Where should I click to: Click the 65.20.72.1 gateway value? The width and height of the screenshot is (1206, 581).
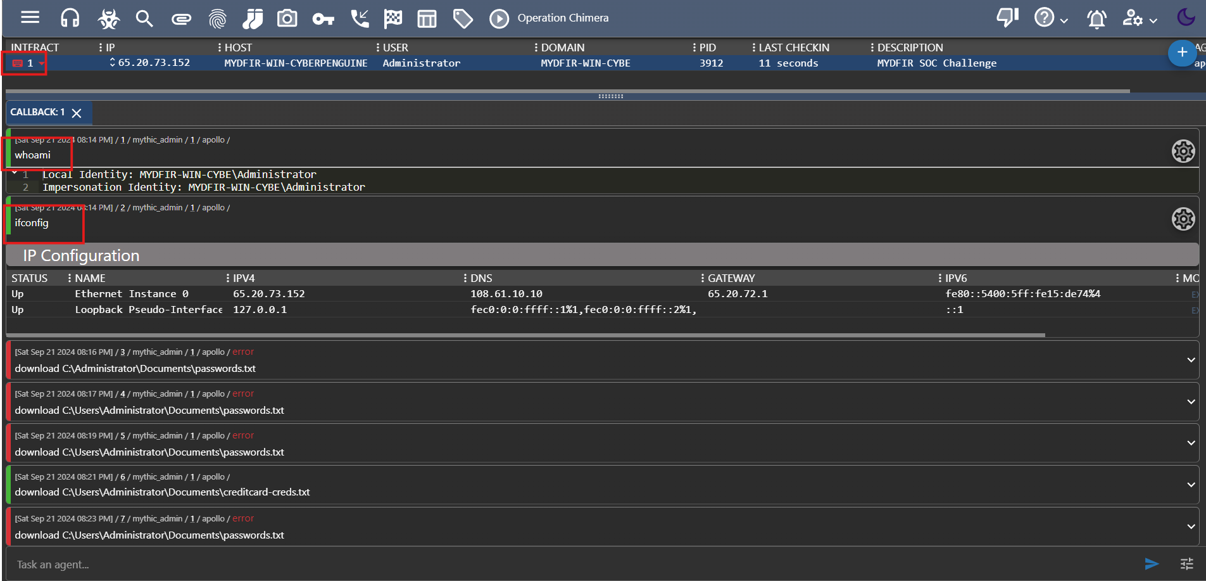coord(738,294)
